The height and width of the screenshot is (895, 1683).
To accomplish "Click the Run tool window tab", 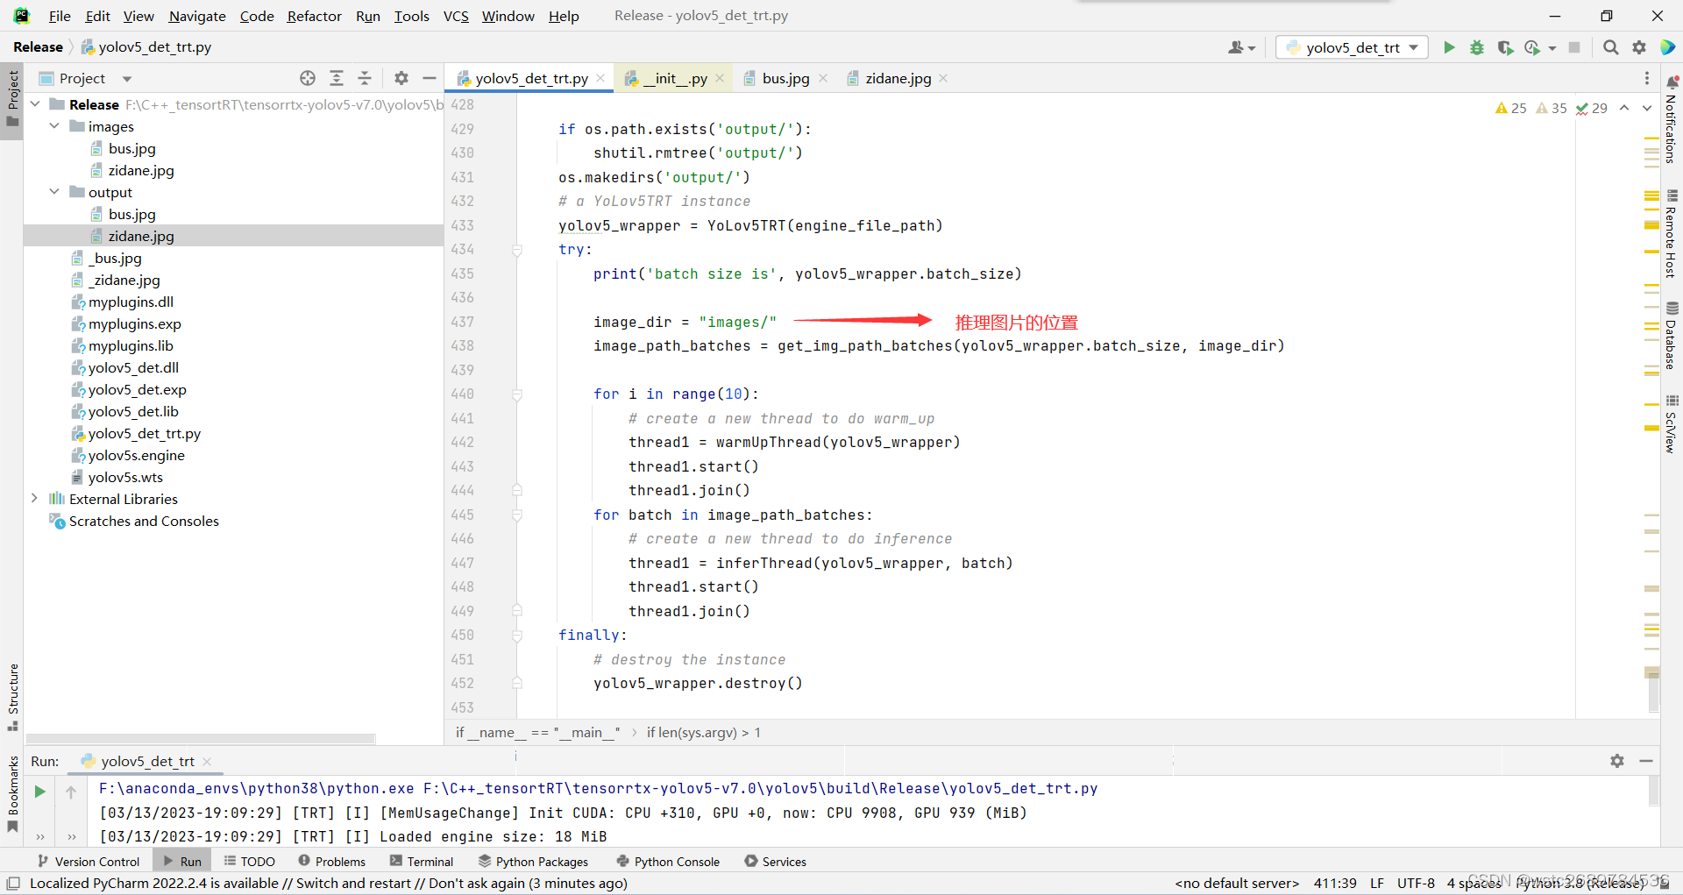I will pyautogui.click(x=182, y=862).
